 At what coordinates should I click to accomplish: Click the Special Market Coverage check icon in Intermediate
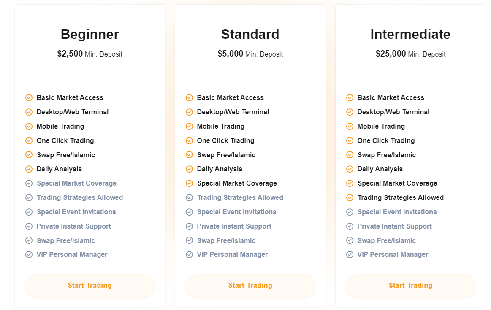pos(350,183)
